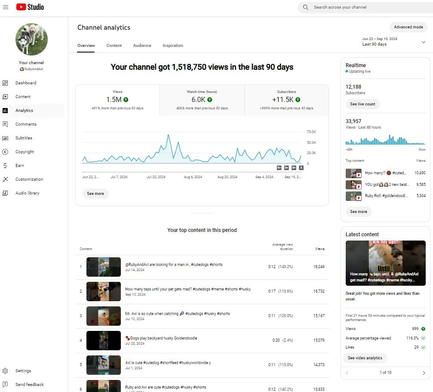
Task: Click the first '9+' marker under the chart
Action: (279, 168)
